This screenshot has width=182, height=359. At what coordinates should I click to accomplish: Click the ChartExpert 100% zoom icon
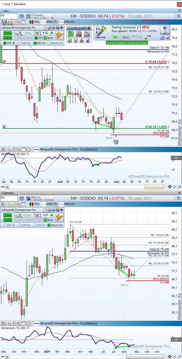pyautogui.click(x=79, y=34)
